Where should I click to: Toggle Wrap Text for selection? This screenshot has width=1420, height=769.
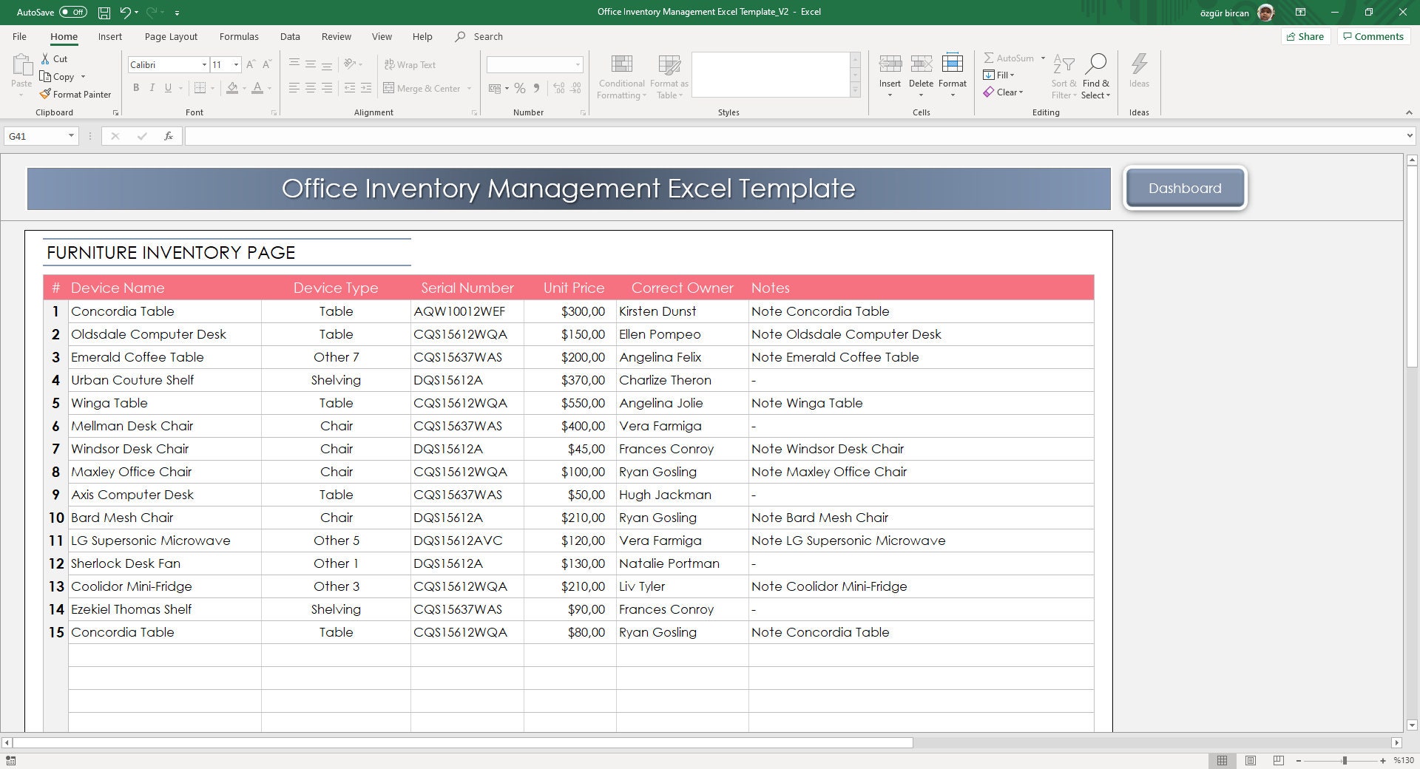pos(411,64)
